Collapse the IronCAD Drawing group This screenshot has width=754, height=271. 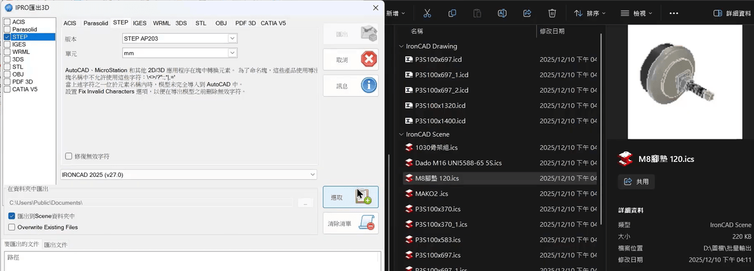pyautogui.click(x=402, y=46)
